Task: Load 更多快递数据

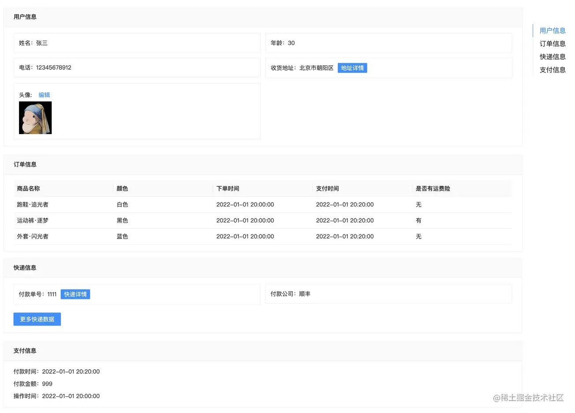Action: click(x=37, y=319)
